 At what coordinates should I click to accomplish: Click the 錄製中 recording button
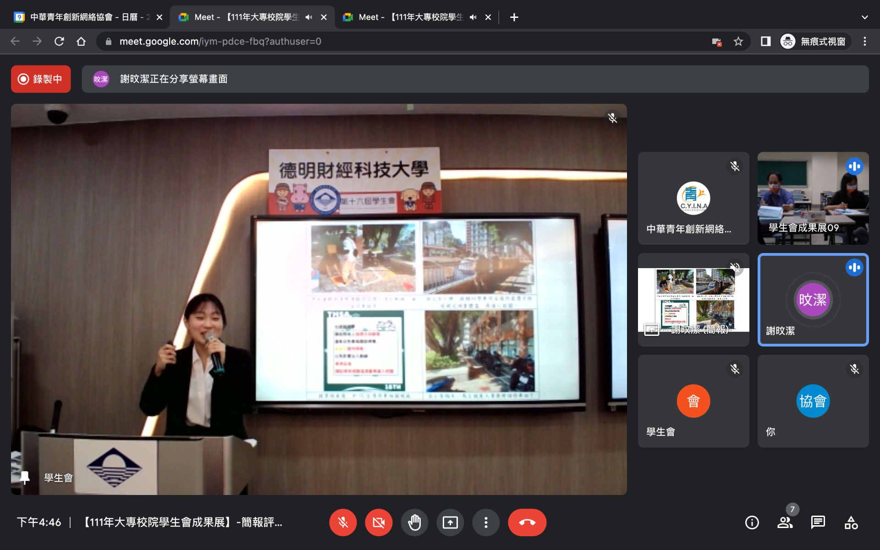pos(41,79)
